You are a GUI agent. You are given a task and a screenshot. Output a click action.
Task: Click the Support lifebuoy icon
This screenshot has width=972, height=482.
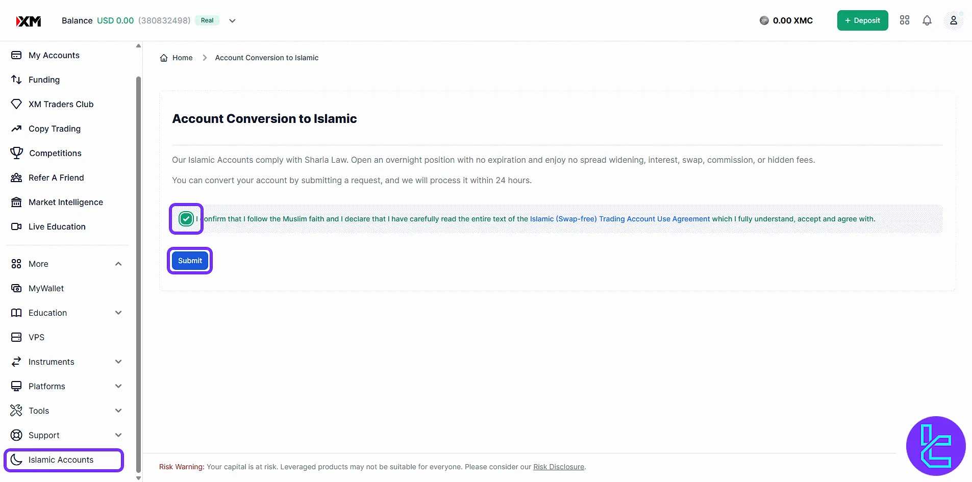16,435
